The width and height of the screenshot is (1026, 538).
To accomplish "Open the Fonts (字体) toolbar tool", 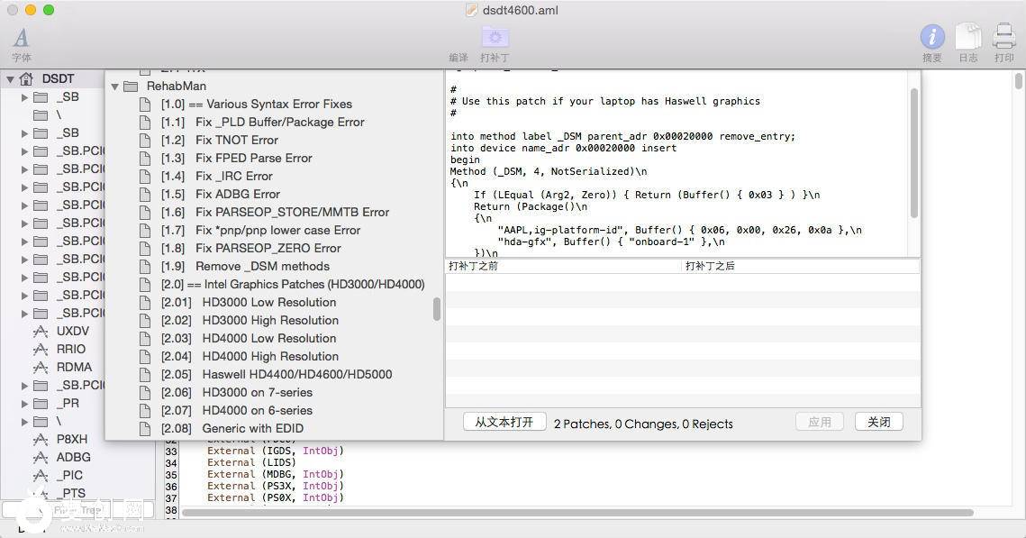I will pyautogui.click(x=21, y=42).
